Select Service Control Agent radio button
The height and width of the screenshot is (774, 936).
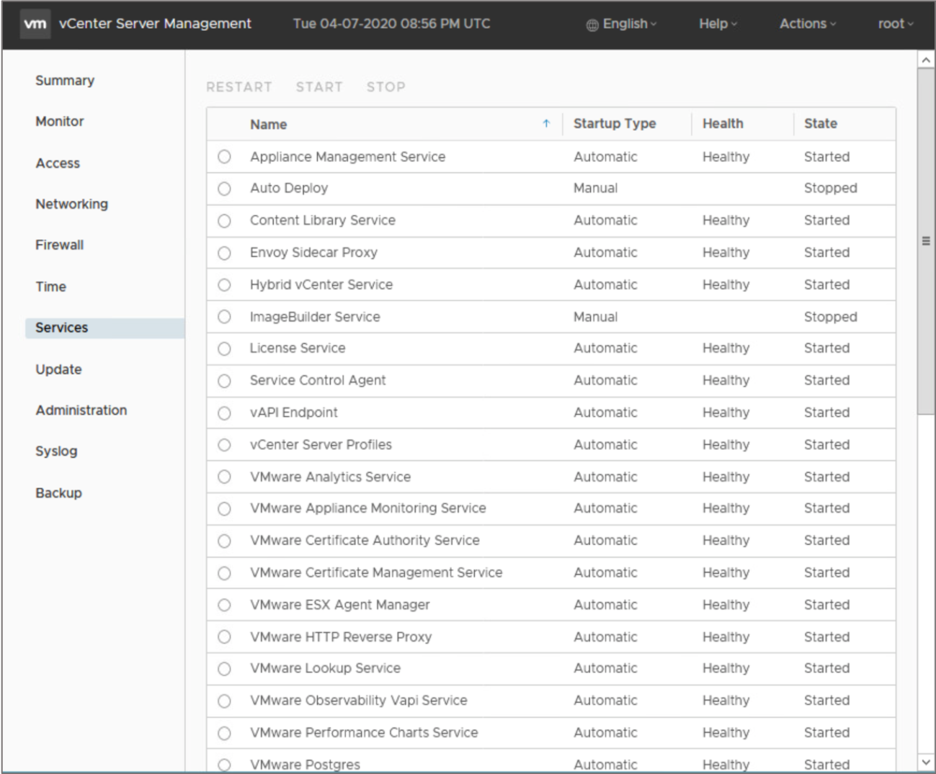point(224,381)
